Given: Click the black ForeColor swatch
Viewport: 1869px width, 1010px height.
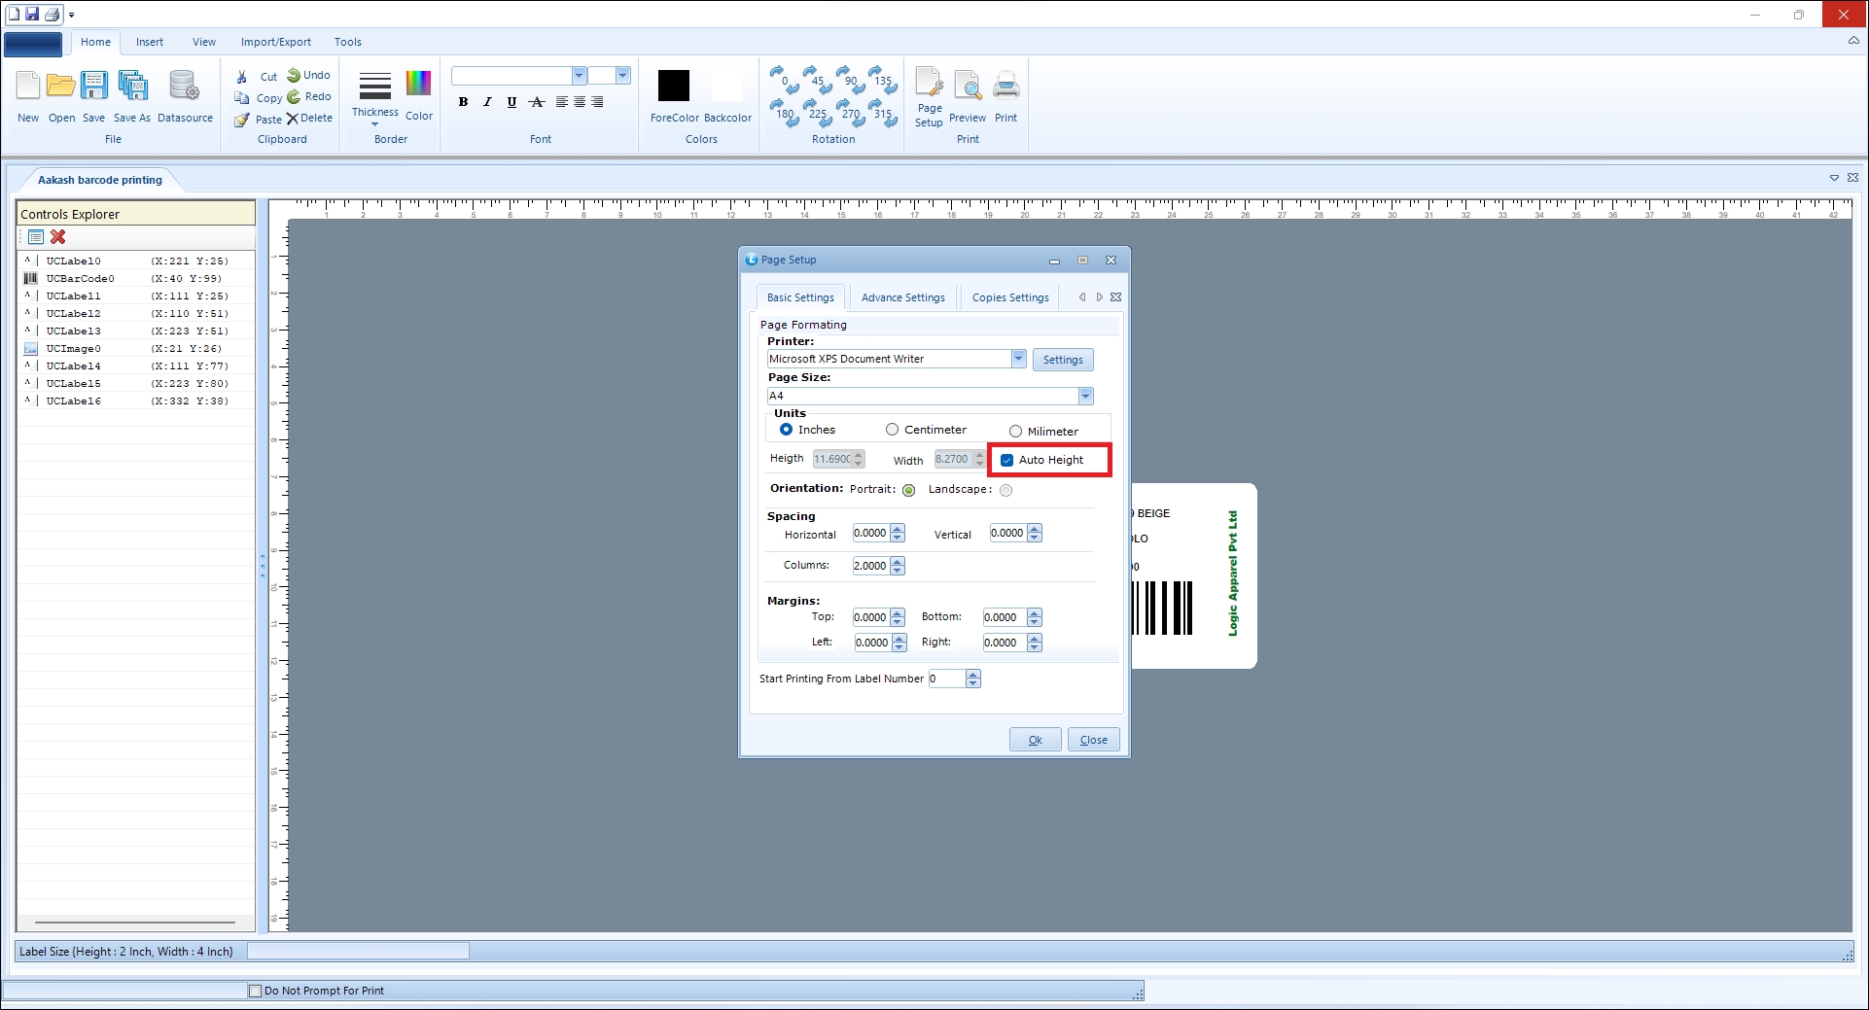Looking at the screenshot, I should [673, 86].
